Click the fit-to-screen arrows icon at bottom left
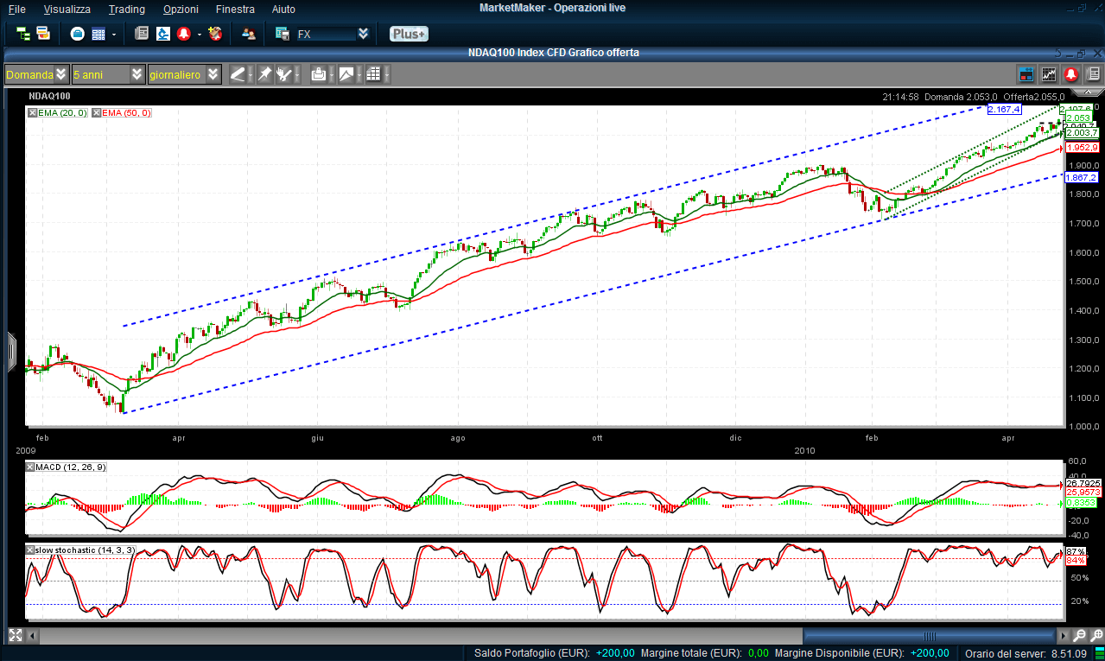 [14, 636]
